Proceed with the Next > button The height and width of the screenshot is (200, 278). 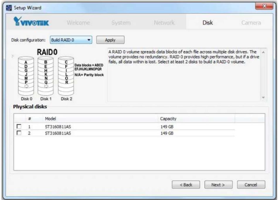click(218, 185)
